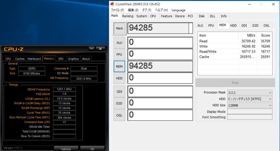
Task: Minimize the CrystalMark window
Action: coord(250,4)
